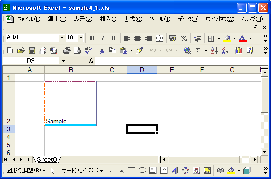Cut selection with scissors icon

pos(102,50)
